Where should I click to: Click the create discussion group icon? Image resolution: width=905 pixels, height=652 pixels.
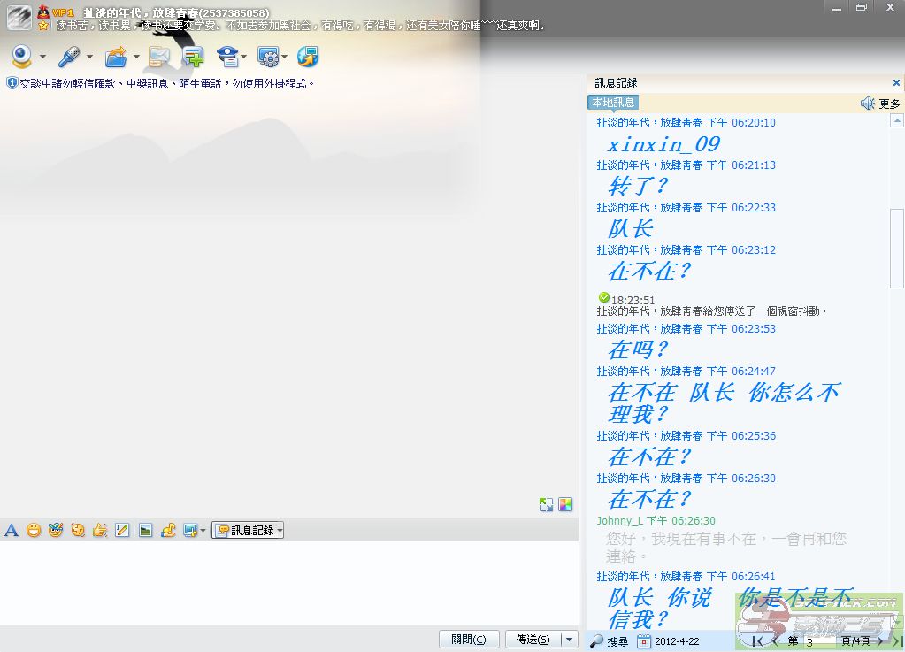193,58
